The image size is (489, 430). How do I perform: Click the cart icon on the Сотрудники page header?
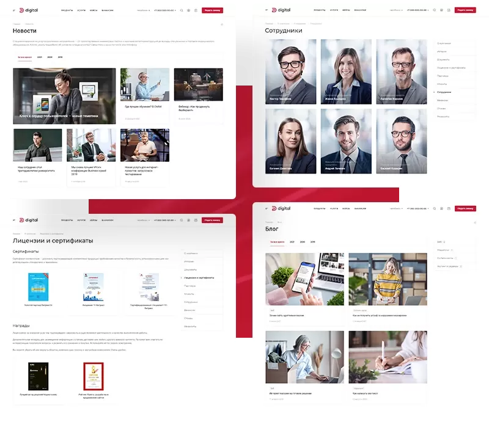tap(449, 10)
